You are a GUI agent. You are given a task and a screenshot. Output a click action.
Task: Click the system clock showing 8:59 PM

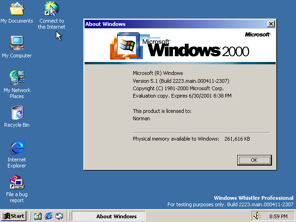pyautogui.click(x=278, y=216)
